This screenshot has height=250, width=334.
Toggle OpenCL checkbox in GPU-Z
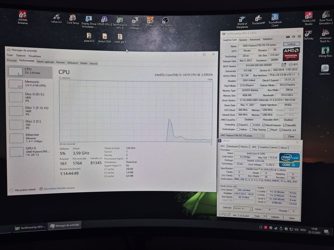pyautogui.click(x=238, y=125)
